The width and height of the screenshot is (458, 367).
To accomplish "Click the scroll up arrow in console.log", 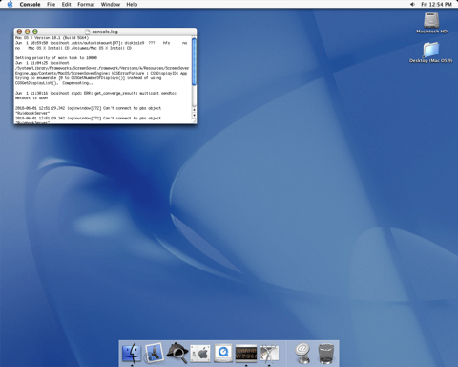I will coord(194,110).
